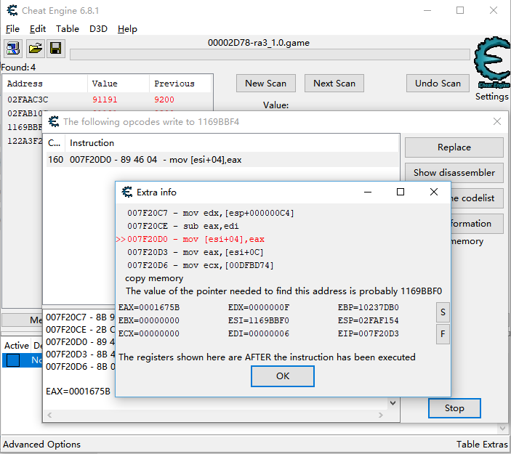
Task: Click line 007F20CE sub eax,edi
Action: point(183,226)
